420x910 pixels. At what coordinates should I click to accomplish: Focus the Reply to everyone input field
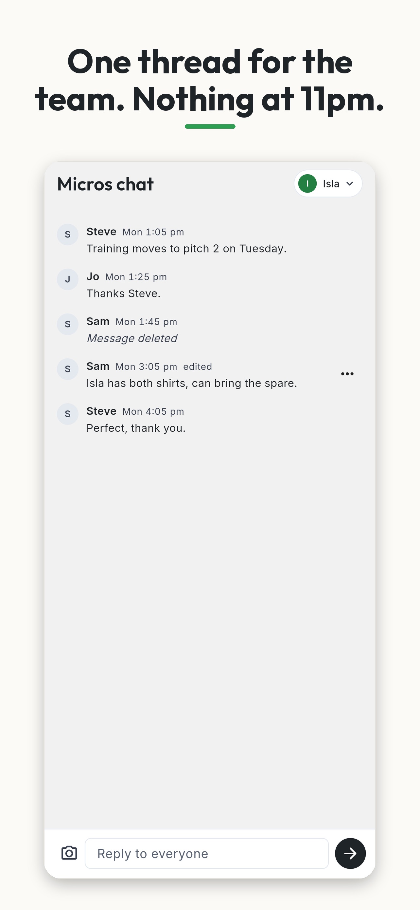click(207, 853)
